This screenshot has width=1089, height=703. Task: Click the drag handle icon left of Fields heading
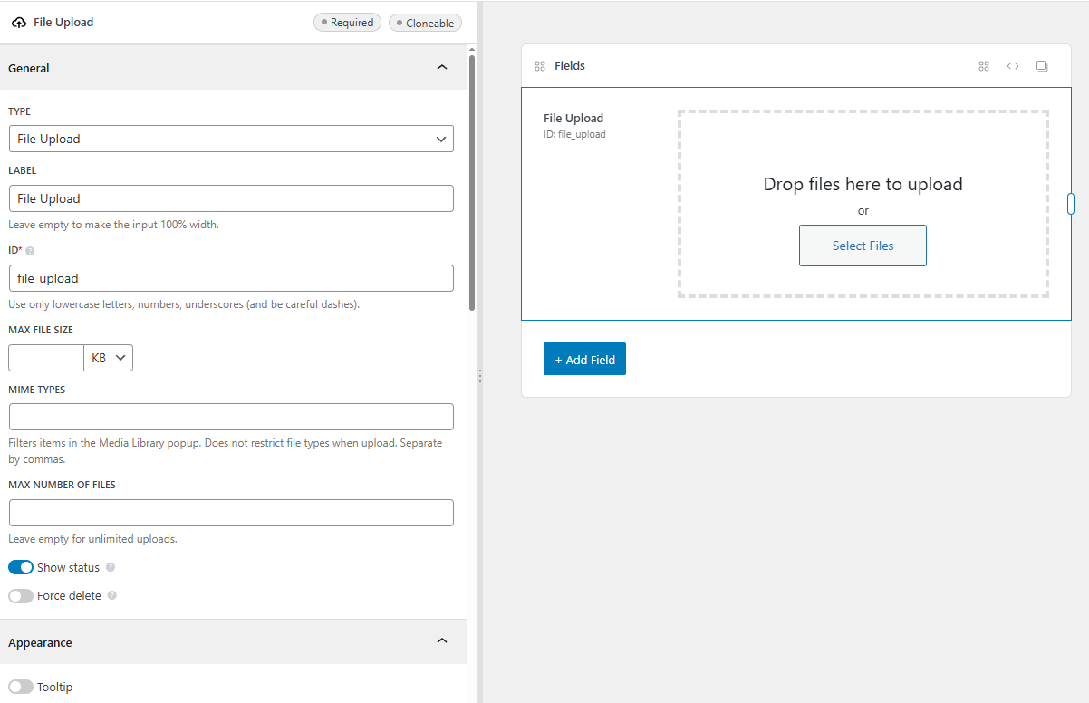[539, 65]
